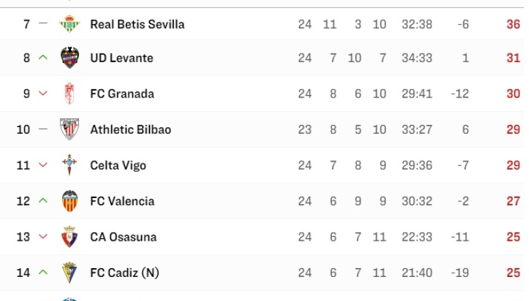Open the Real Betis Sevilla team link

coord(137,24)
